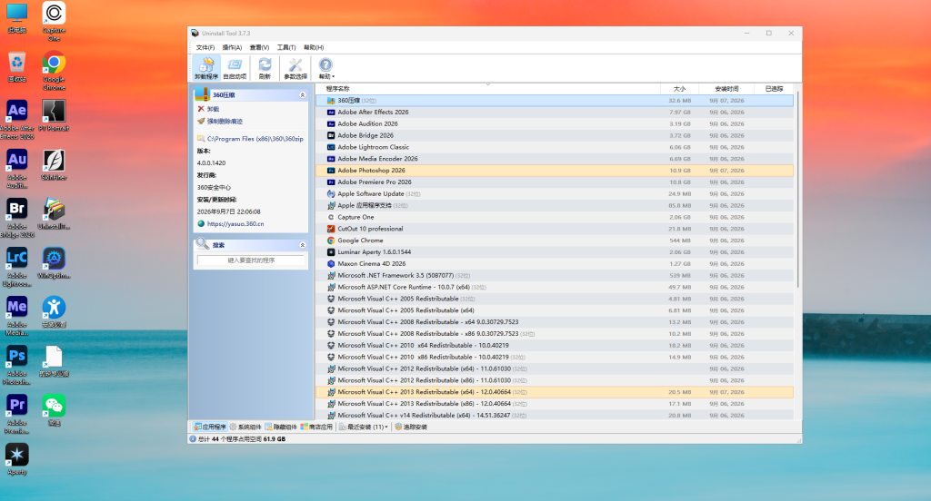Open the 帮助 help toolbar dropdown
Image resolution: width=931 pixels, height=501 pixels.
point(326,68)
